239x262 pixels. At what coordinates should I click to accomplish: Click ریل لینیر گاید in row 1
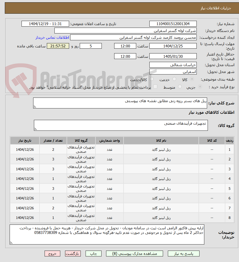click(161, 150)
